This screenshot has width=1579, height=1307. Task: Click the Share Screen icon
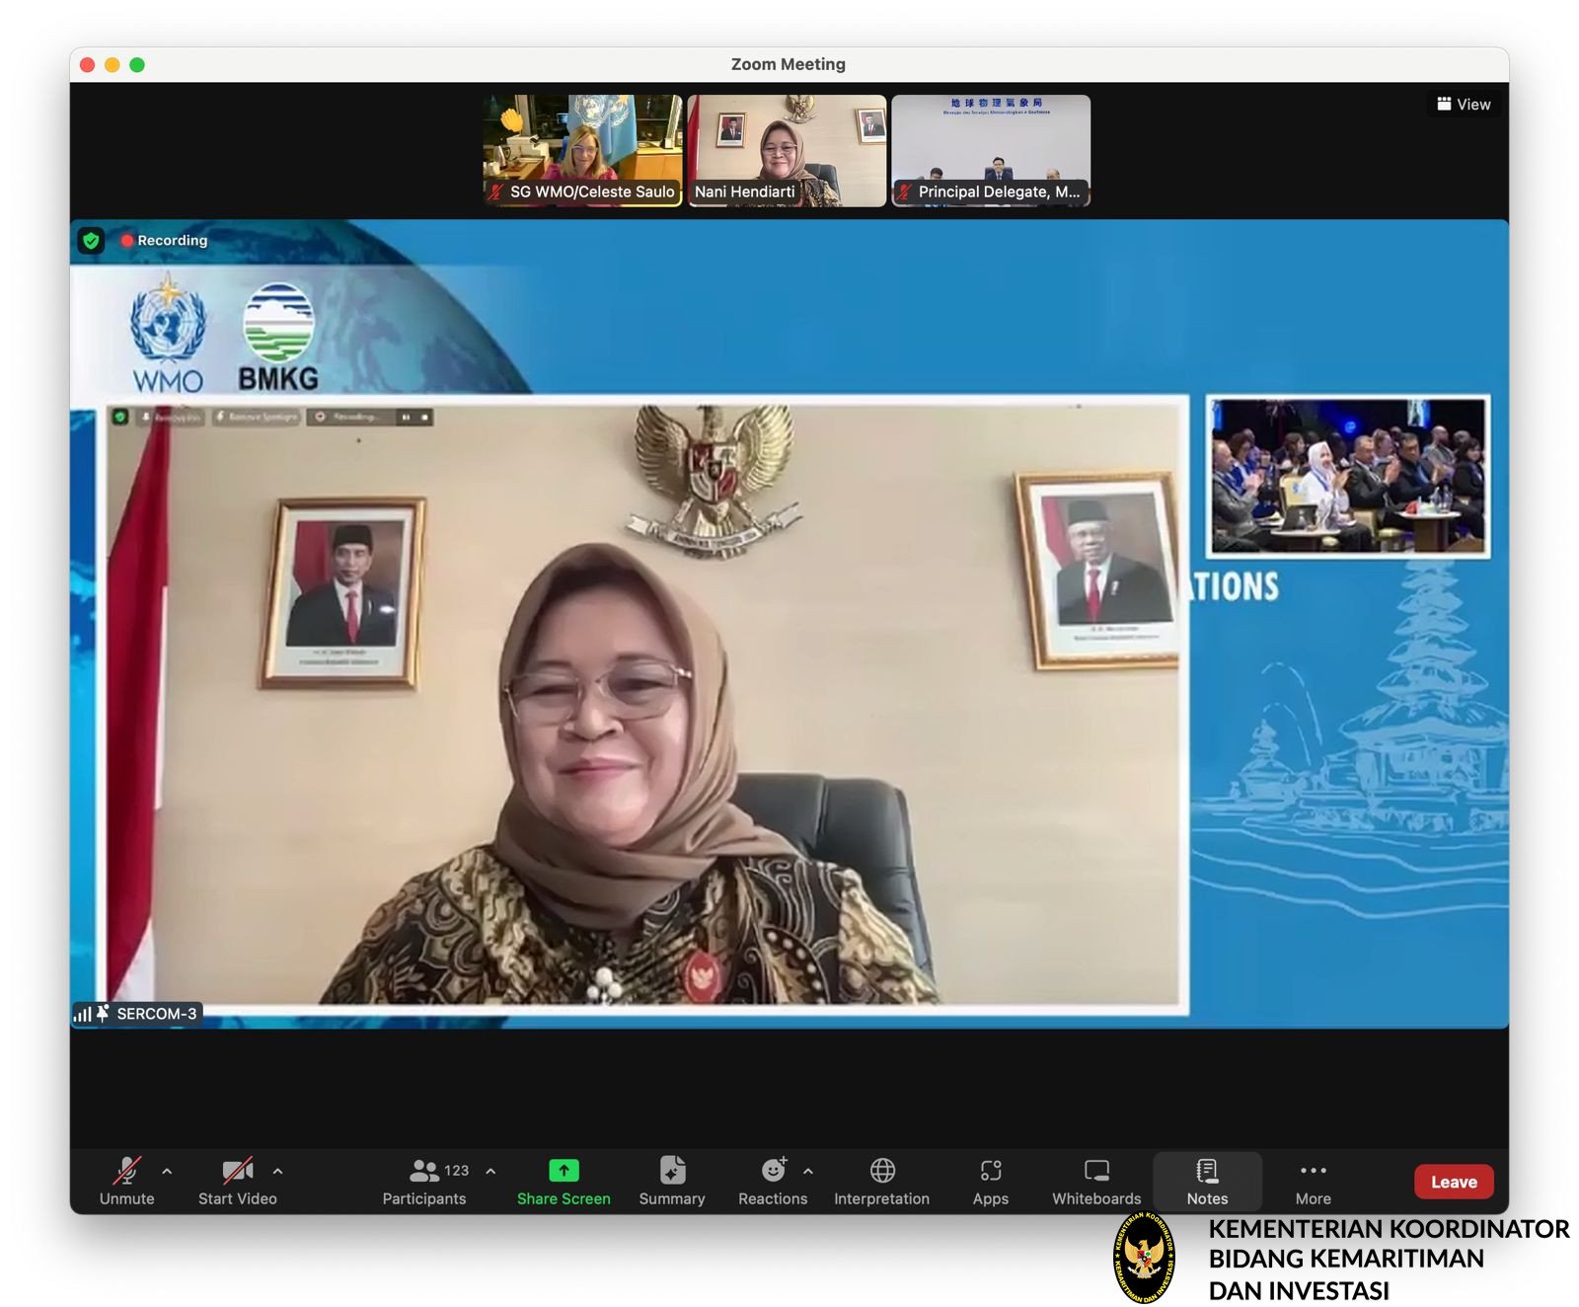click(564, 1171)
